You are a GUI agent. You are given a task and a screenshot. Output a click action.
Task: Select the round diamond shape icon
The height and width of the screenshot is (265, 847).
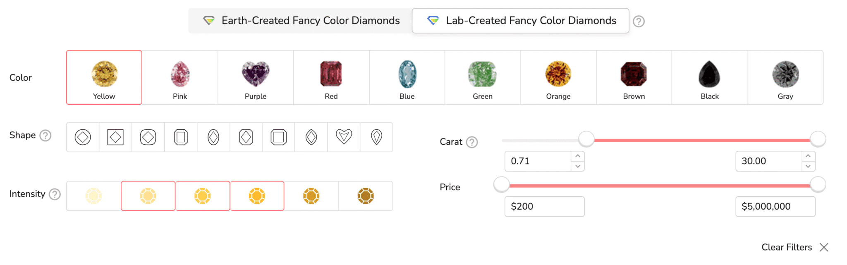pos(83,137)
